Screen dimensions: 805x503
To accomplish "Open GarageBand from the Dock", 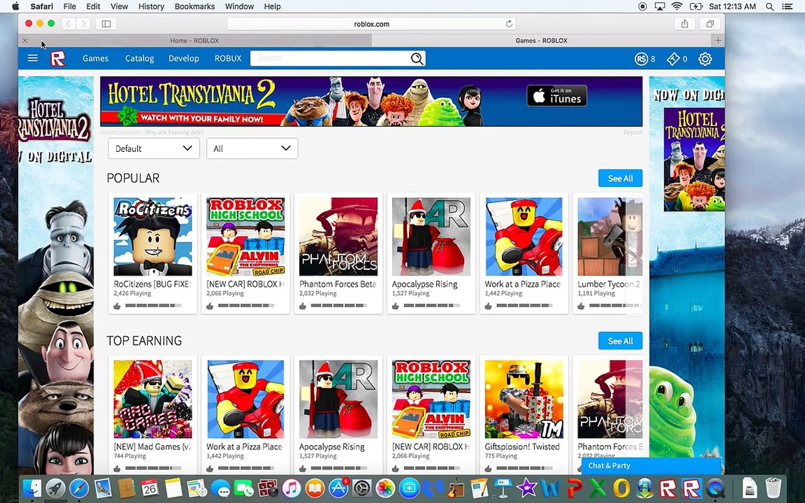I will (x=456, y=489).
